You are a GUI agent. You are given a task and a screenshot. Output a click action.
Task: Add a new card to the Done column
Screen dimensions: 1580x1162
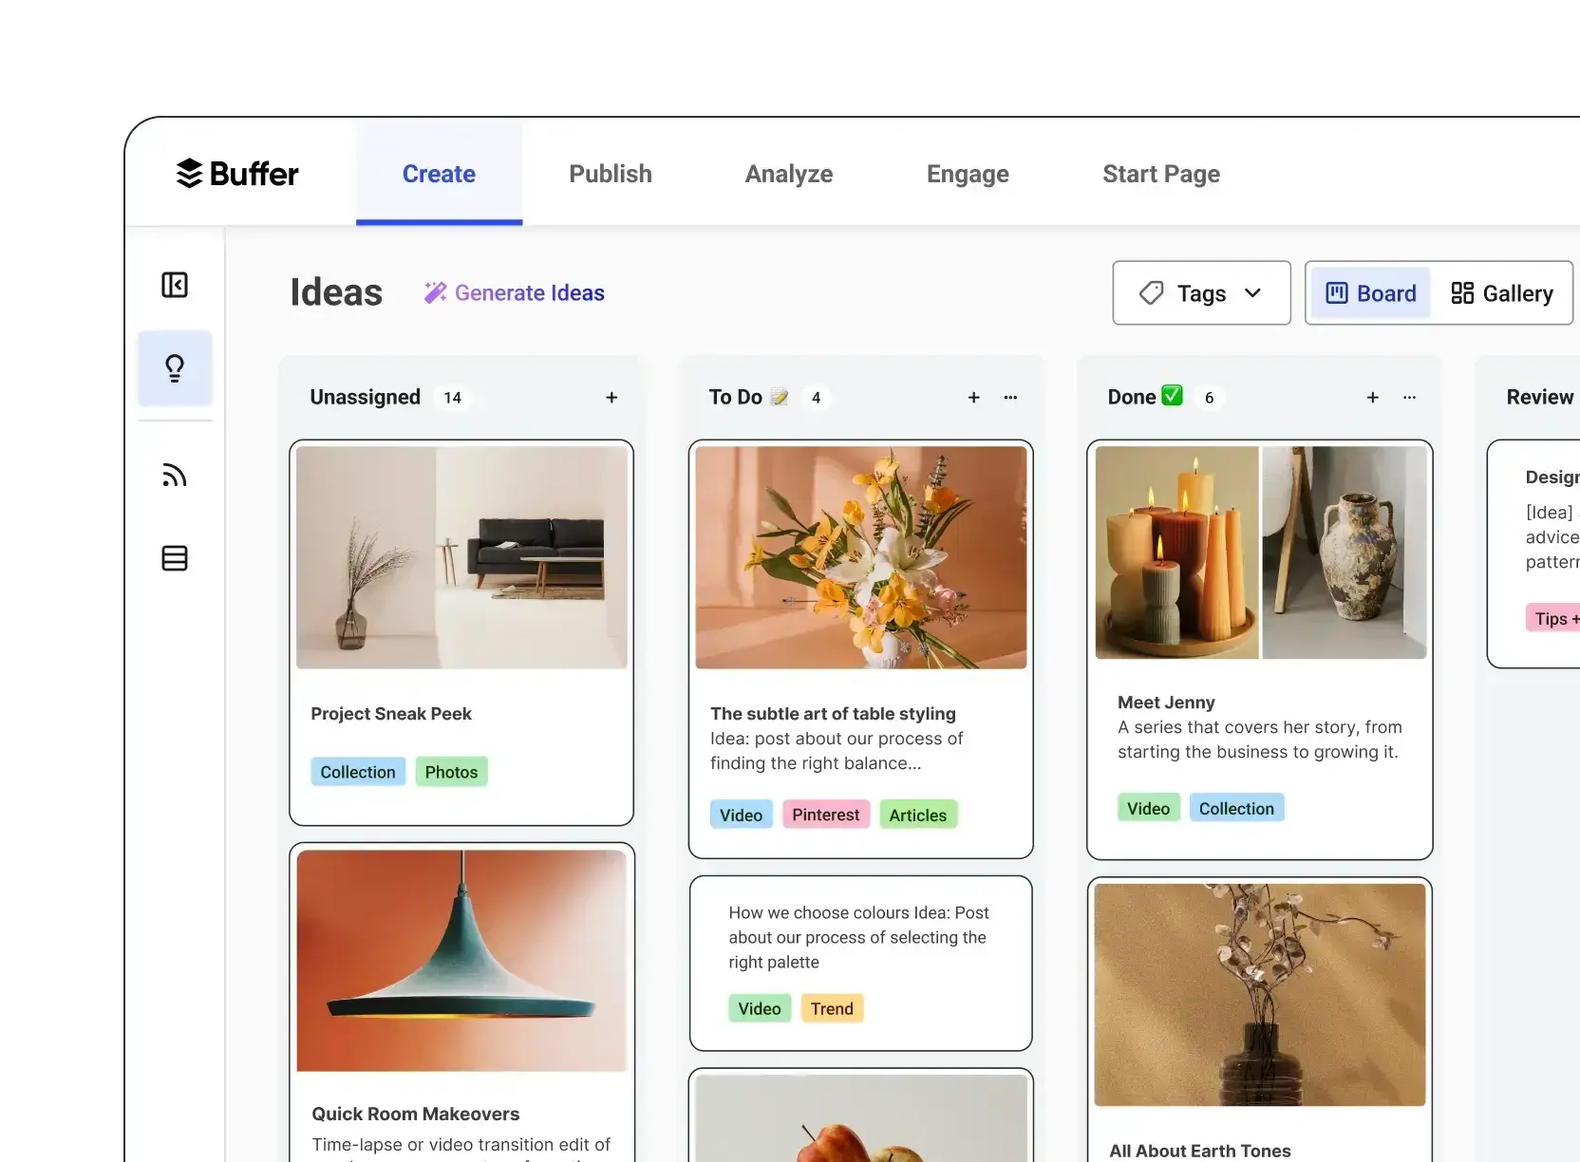(1372, 398)
